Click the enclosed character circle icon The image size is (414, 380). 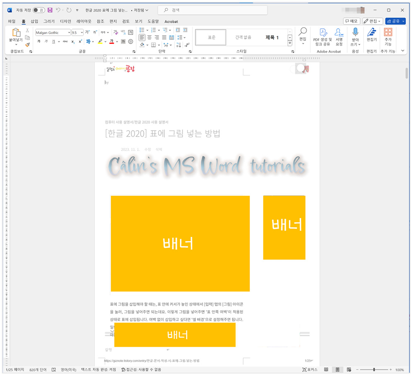click(x=130, y=41)
